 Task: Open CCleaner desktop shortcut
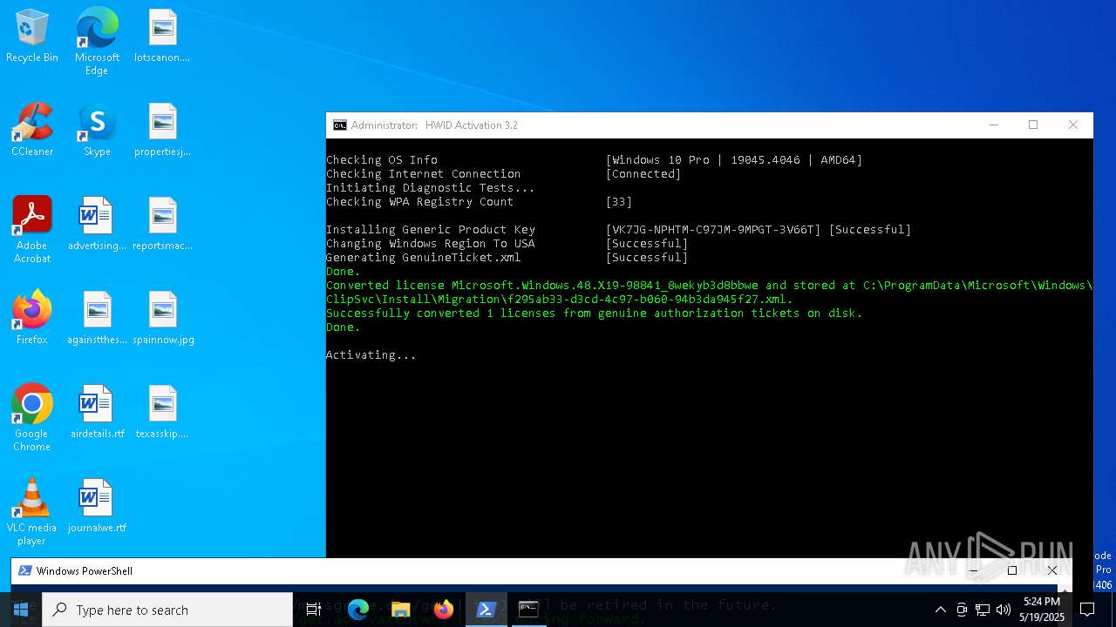click(32, 131)
